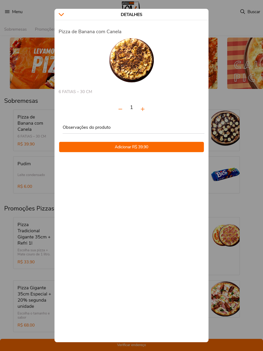Focus the Observações do produto field

pyautogui.click(x=133, y=127)
